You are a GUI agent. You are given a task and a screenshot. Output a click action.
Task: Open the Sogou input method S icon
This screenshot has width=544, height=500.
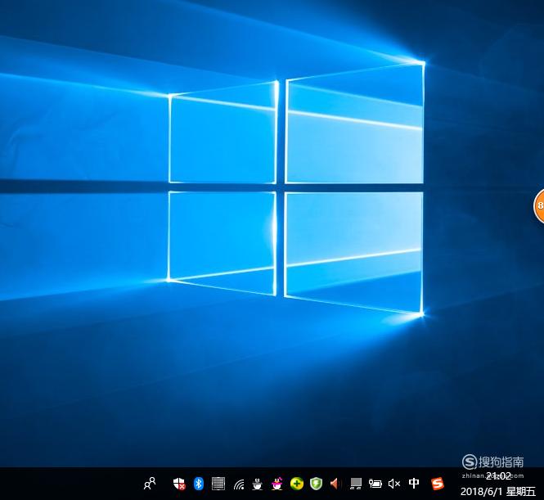coord(437,484)
